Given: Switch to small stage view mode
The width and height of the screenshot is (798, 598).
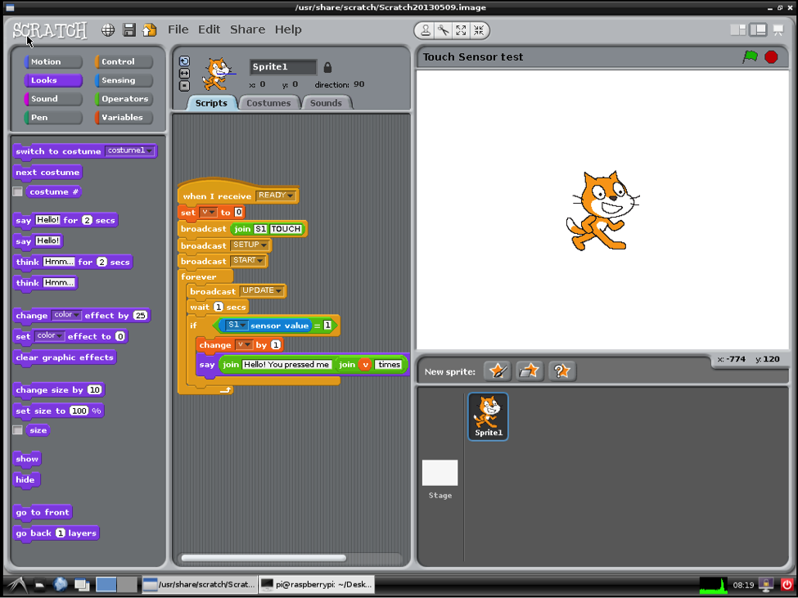Looking at the screenshot, I should click(737, 30).
